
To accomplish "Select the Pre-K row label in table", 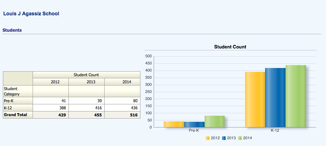I will click(8, 101).
